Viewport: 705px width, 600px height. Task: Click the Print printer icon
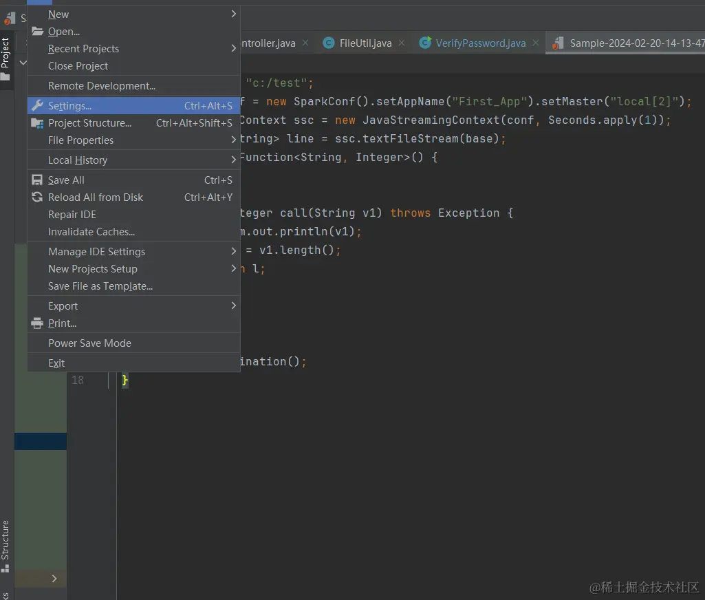[x=37, y=323]
